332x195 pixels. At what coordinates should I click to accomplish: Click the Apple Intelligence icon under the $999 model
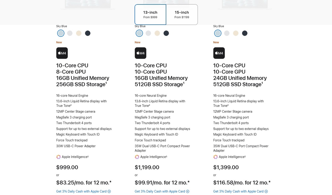[x=58, y=157]
